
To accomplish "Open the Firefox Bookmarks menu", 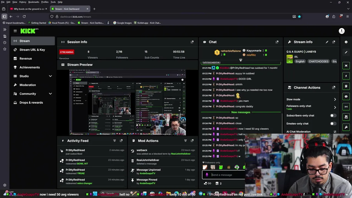I will [x=34, y=2].
